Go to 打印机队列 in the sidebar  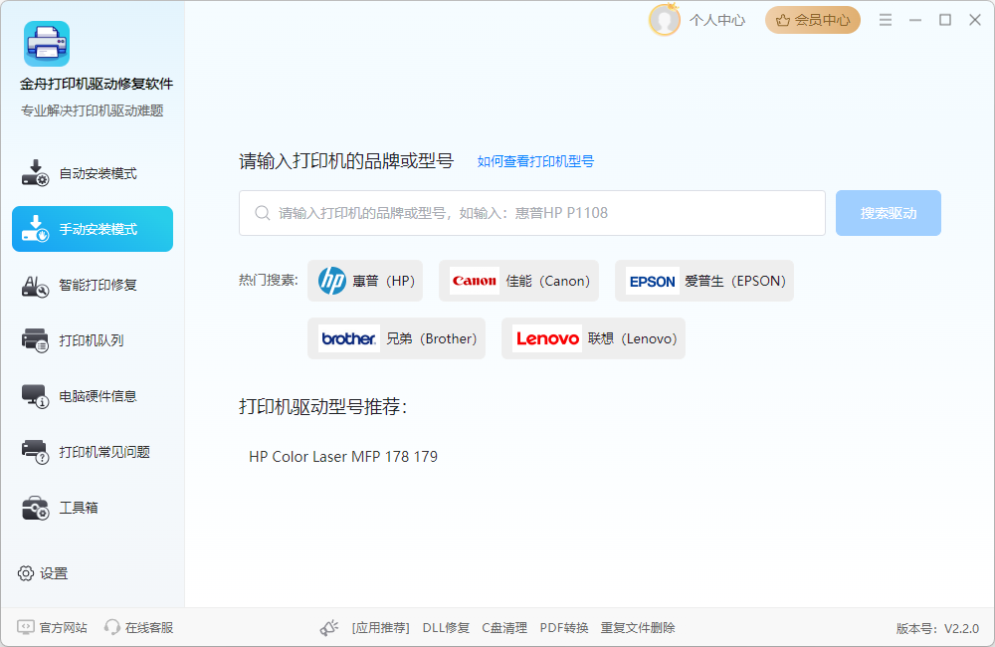93,340
